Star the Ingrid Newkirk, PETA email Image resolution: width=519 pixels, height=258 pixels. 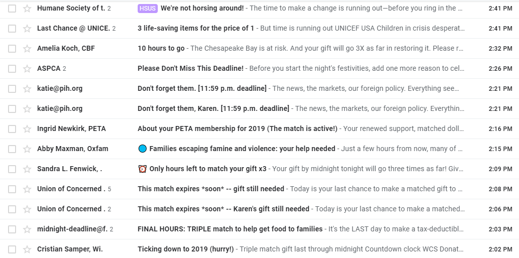click(27, 129)
